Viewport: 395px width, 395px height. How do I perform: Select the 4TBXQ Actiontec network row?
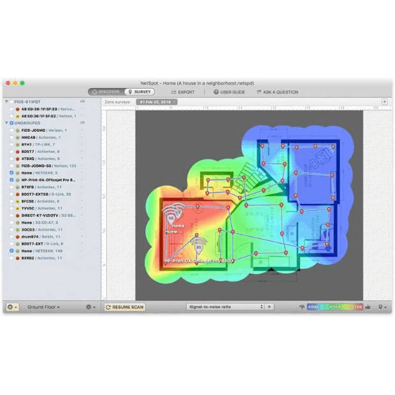pyautogui.click(x=50, y=159)
